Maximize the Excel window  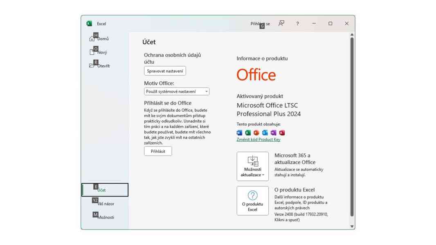click(330, 24)
